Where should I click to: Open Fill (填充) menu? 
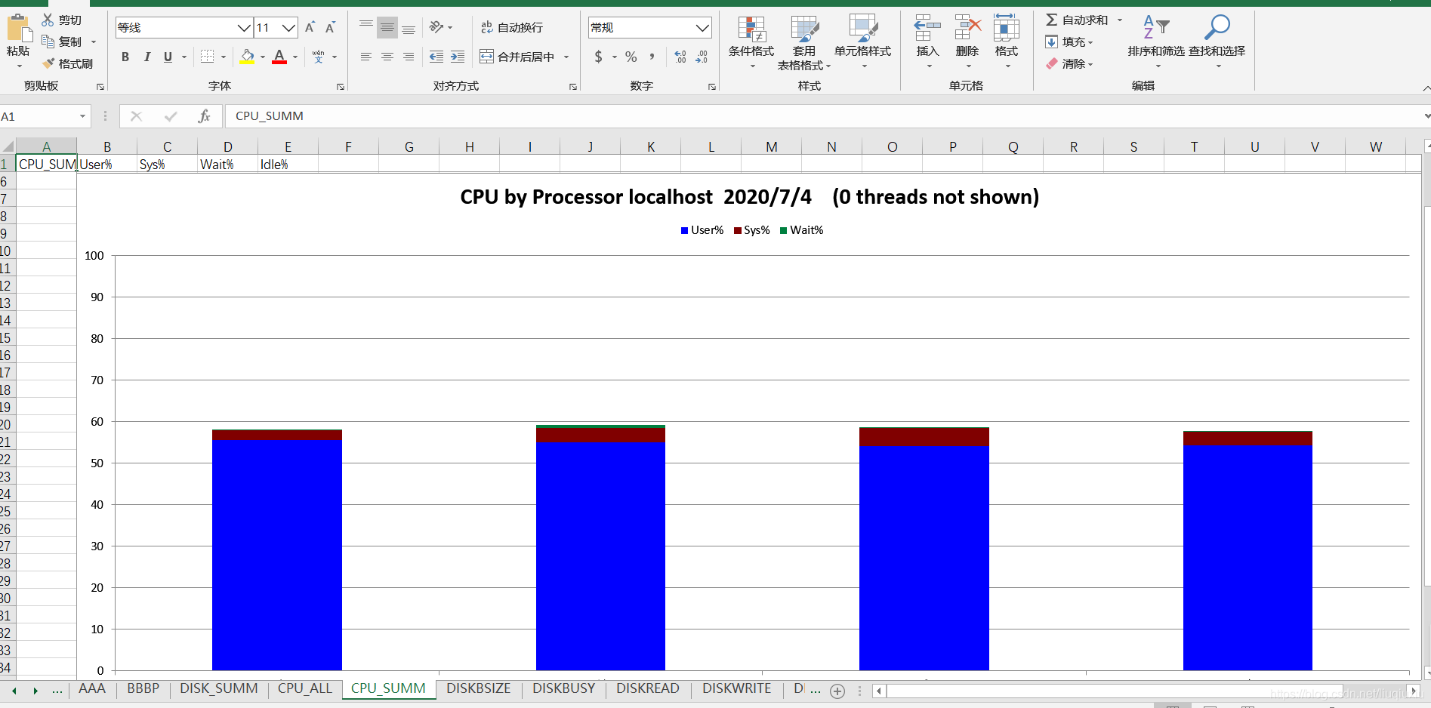(1070, 42)
